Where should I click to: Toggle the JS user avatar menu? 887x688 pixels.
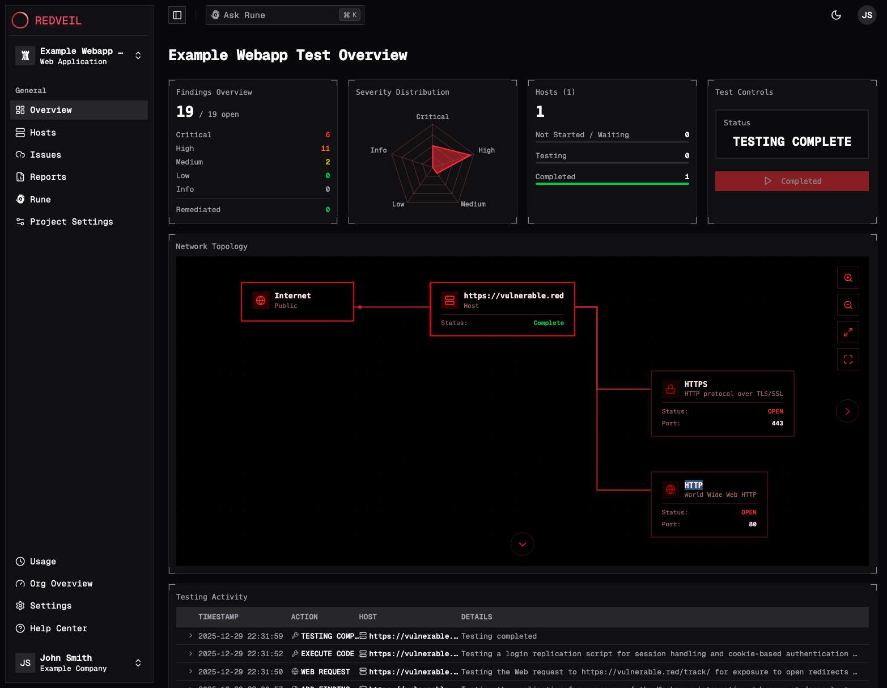point(867,15)
